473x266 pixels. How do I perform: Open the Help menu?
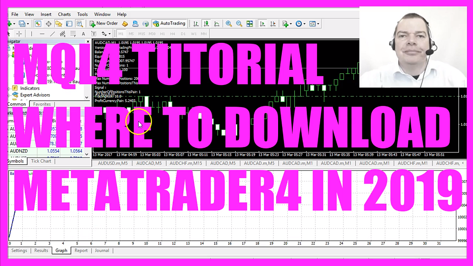click(x=121, y=14)
